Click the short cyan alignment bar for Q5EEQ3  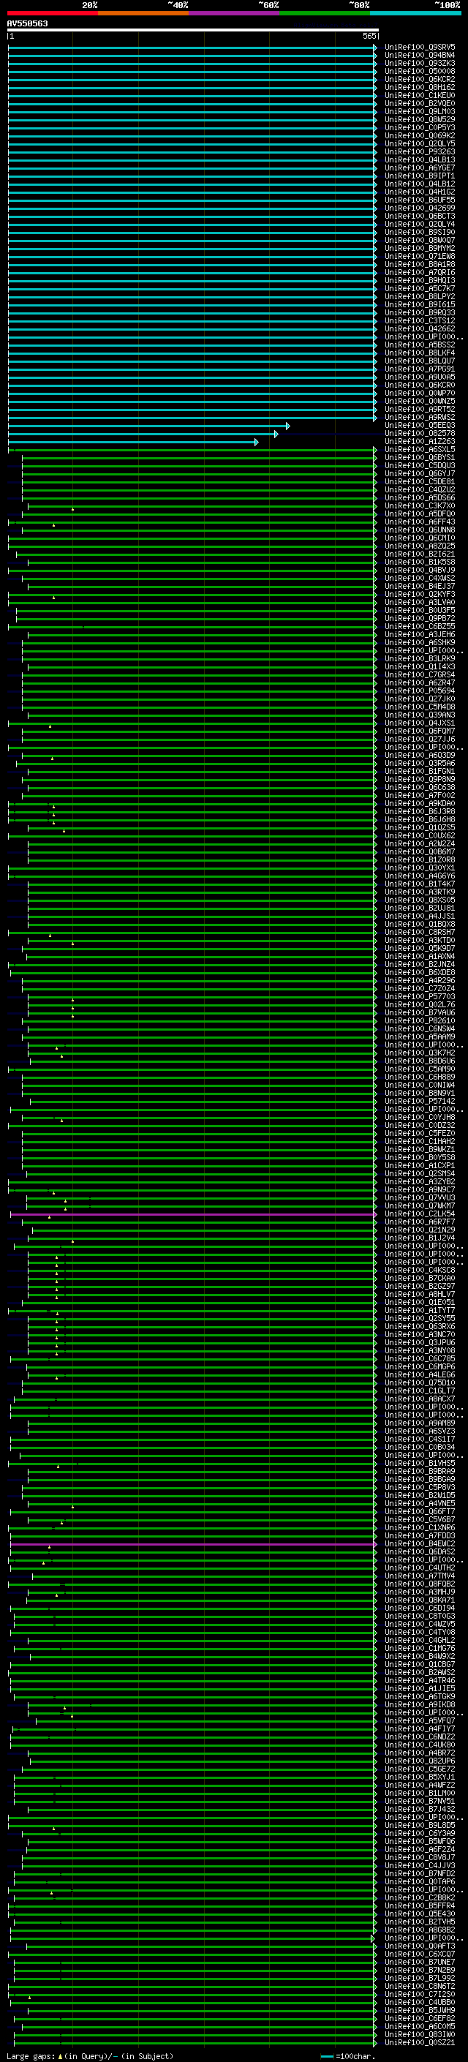(148, 426)
